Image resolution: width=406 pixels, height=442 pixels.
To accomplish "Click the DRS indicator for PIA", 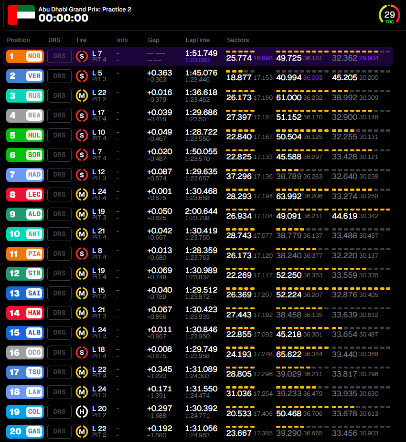I will pos(59,254).
